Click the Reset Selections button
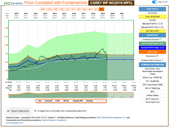Screen dimensions: 169x127 (x=18, y=111)
